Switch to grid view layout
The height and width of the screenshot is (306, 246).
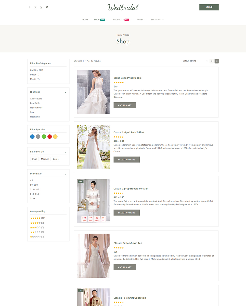click(211, 61)
